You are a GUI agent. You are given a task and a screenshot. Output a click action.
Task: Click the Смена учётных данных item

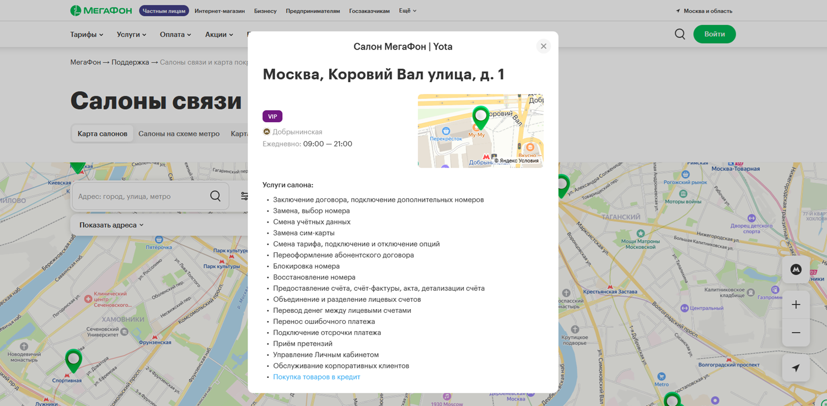coord(312,222)
